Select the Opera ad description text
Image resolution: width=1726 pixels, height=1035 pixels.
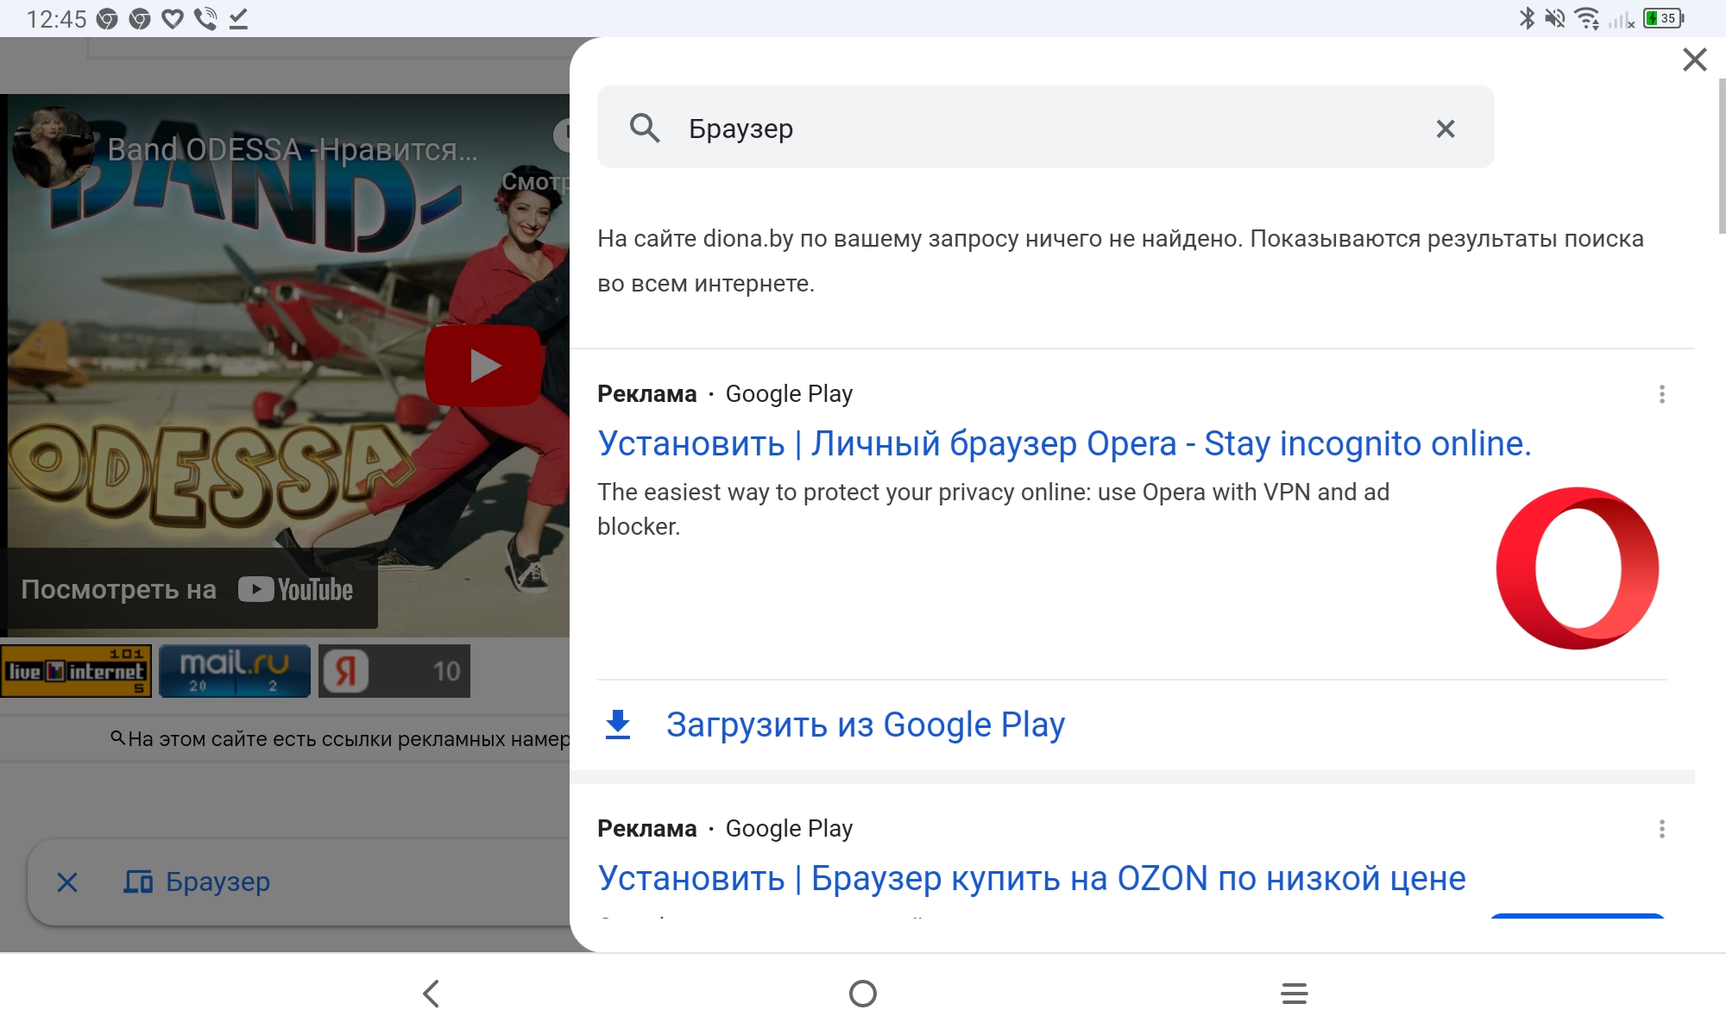[993, 509]
